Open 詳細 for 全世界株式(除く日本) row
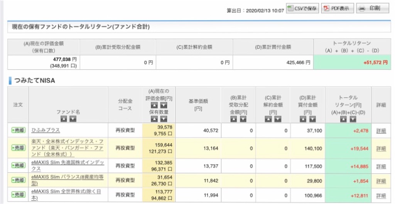 point(381,195)
